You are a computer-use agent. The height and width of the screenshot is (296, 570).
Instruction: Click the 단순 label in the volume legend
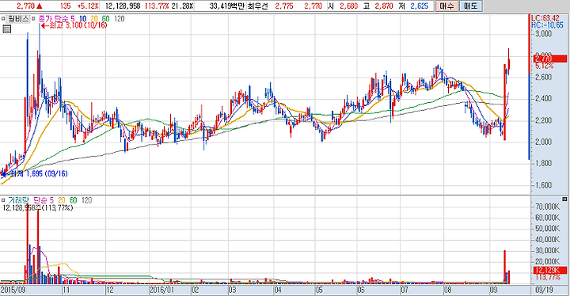point(40,200)
